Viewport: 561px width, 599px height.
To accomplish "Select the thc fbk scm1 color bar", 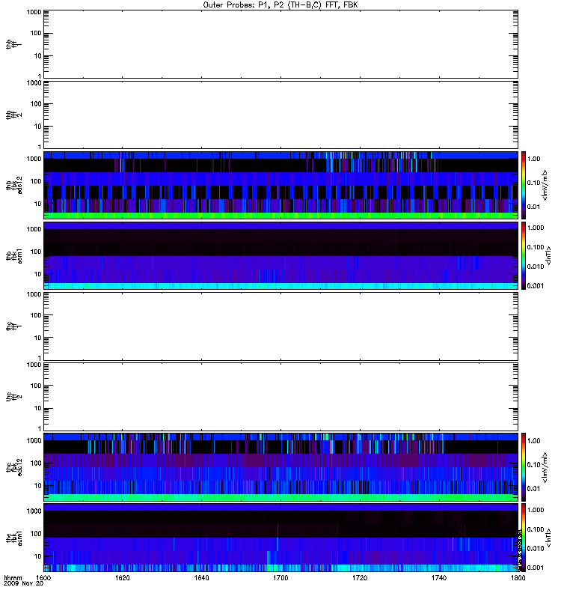I will [x=524, y=538].
